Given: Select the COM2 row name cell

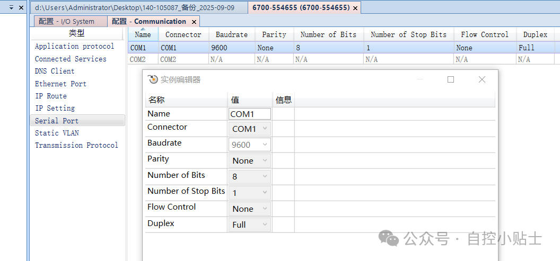Looking at the screenshot, I should 143,59.
